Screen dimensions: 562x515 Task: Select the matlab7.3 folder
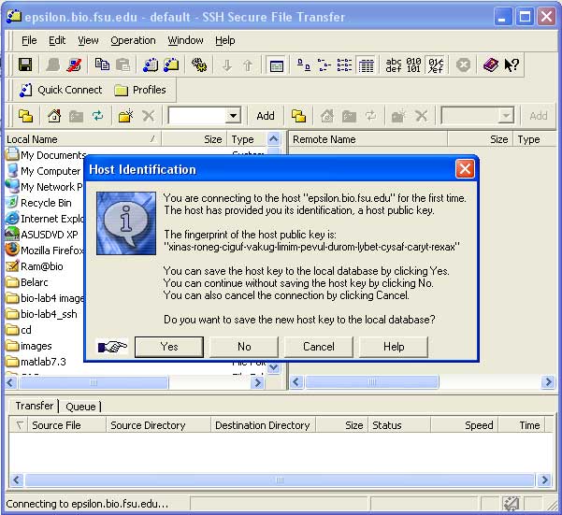(36, 362)
